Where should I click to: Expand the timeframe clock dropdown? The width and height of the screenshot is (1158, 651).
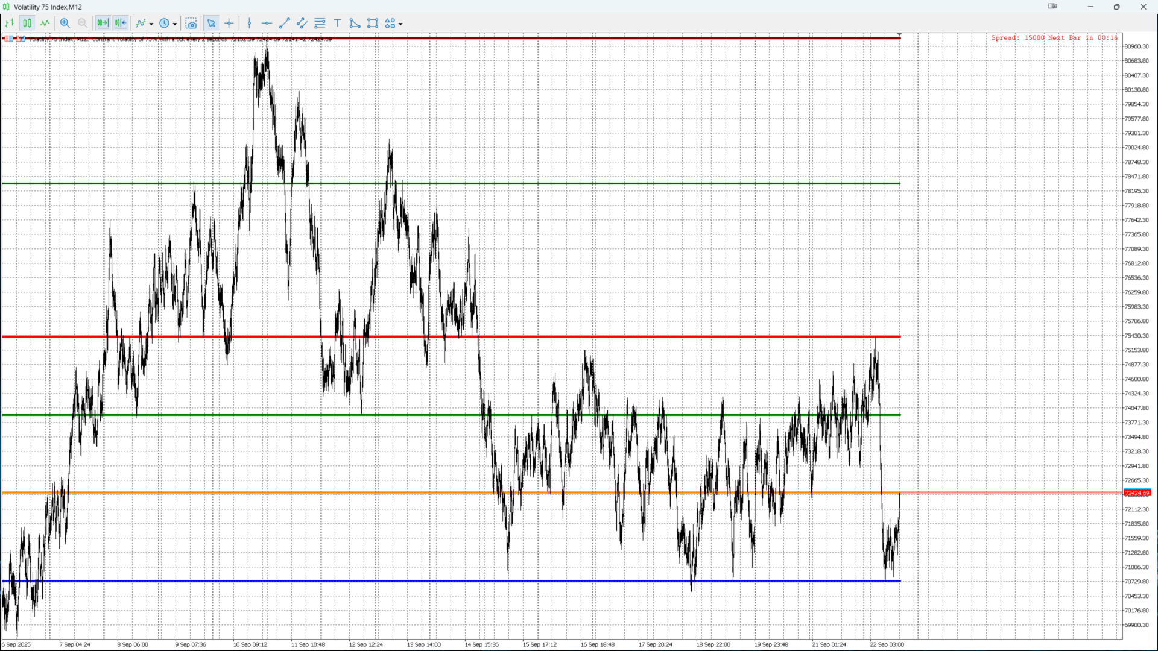[x=175, y=24]
